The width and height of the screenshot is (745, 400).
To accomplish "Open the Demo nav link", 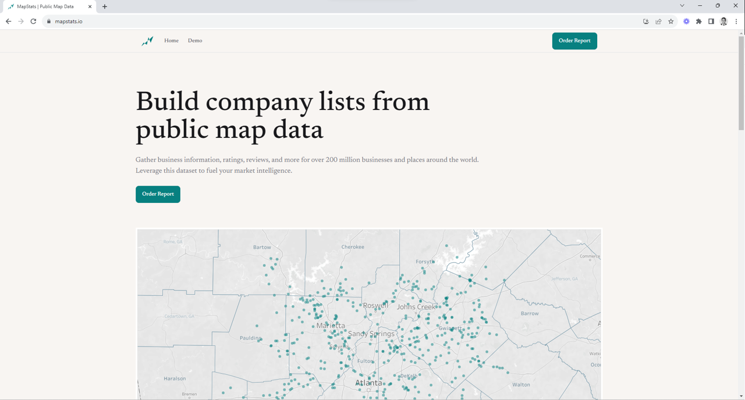I will 195,41.
